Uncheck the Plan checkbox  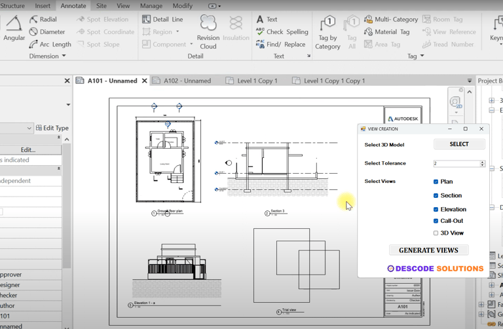[436, 182]
